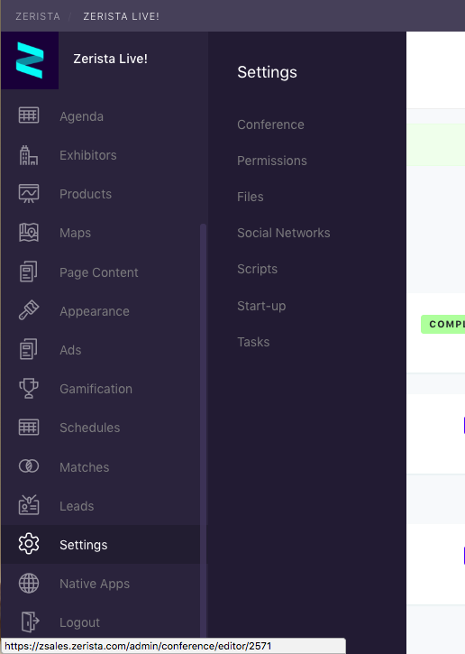This screenshot has height=654, width=465.
Task: Open Appearance via the paintbrush icon
Action: (x=29, y=310)
